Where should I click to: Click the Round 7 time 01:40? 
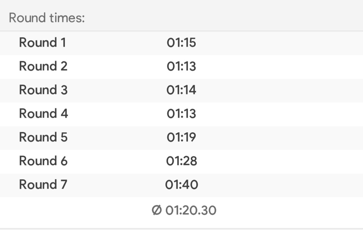181,184
